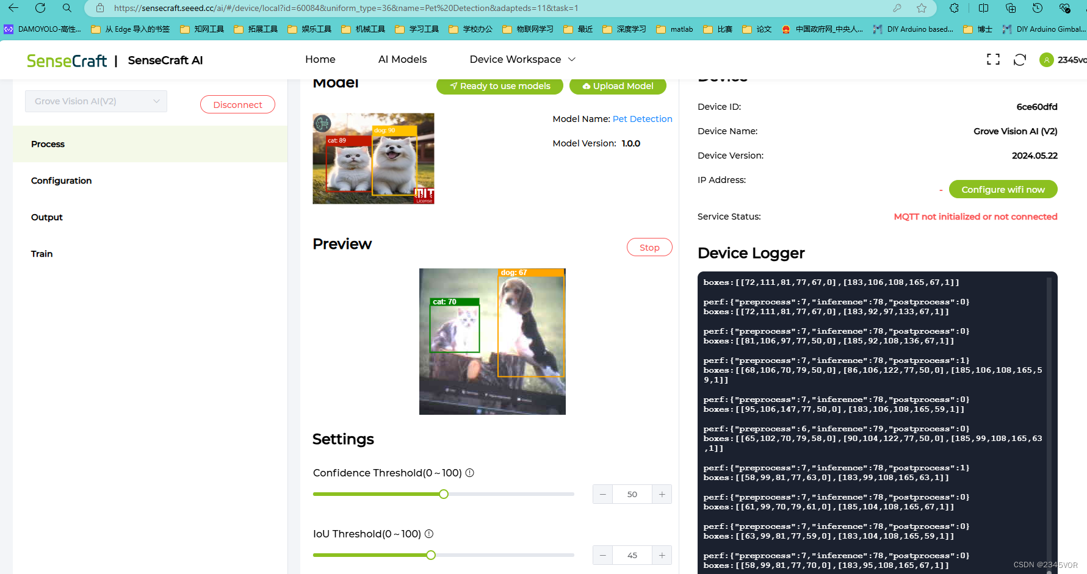
Task: Toggle fullscreen icon in SenseCraft header
Action: pyautogui.click(x=993, y=59)
